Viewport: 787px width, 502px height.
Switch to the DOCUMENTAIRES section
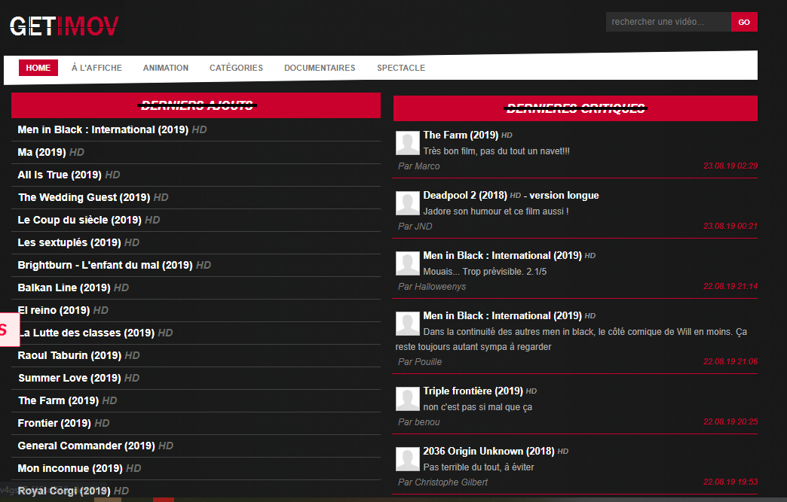coord(320,68)
